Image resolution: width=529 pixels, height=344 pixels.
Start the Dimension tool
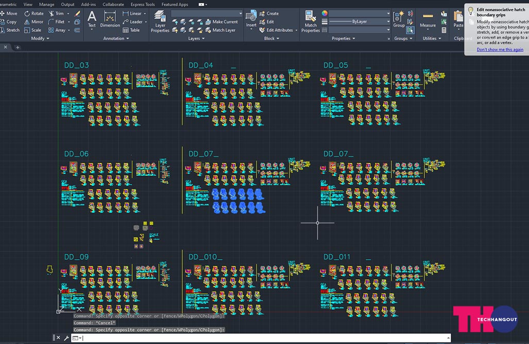[110, 19]
